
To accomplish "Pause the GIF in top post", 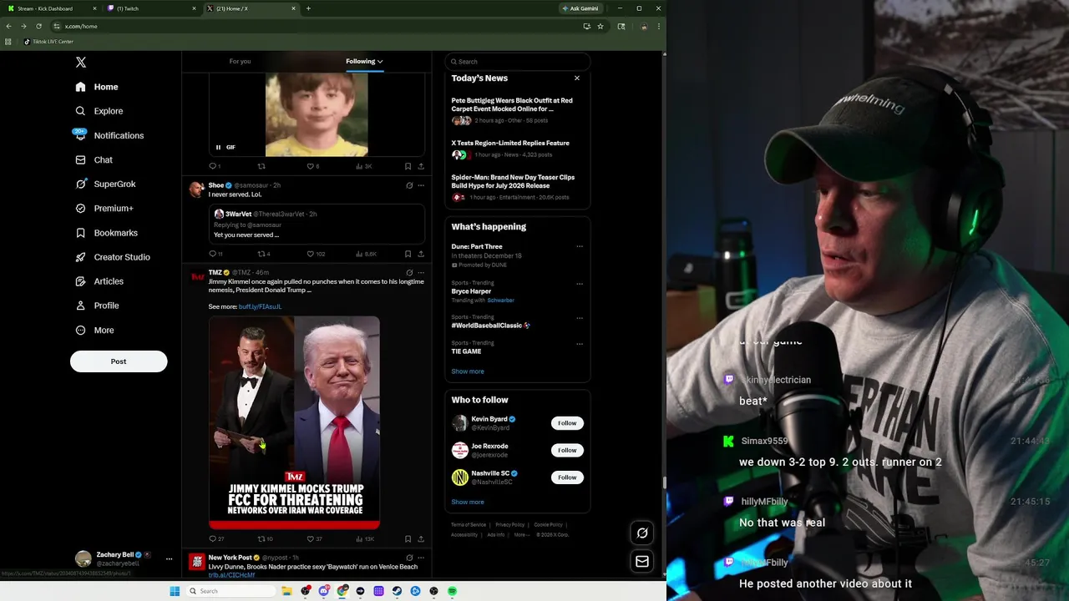I will pyautogui.click(x=219, y=147).
